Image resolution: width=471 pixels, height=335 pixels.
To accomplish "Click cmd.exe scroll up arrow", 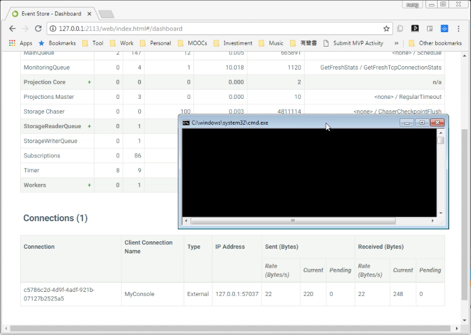I will point(440,132).
